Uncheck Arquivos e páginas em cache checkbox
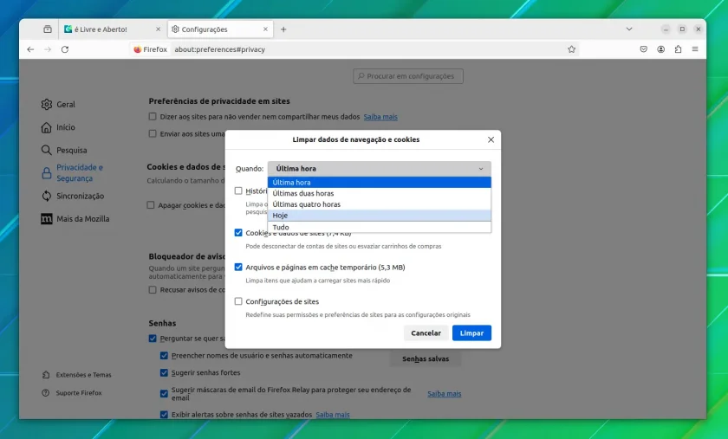Image resolution: width=728 pixels, height=439 pixels. click(x=238, y=267)
